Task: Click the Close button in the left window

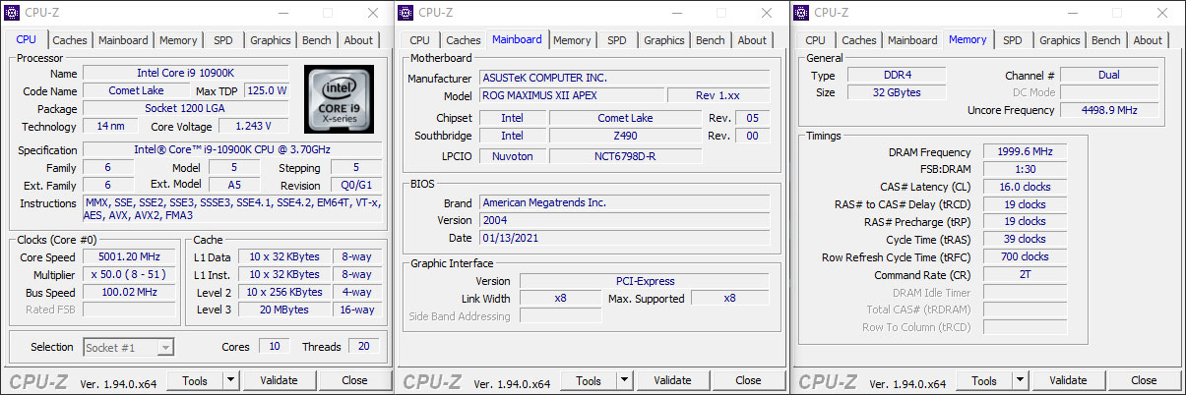Action: tap(354, 380)
